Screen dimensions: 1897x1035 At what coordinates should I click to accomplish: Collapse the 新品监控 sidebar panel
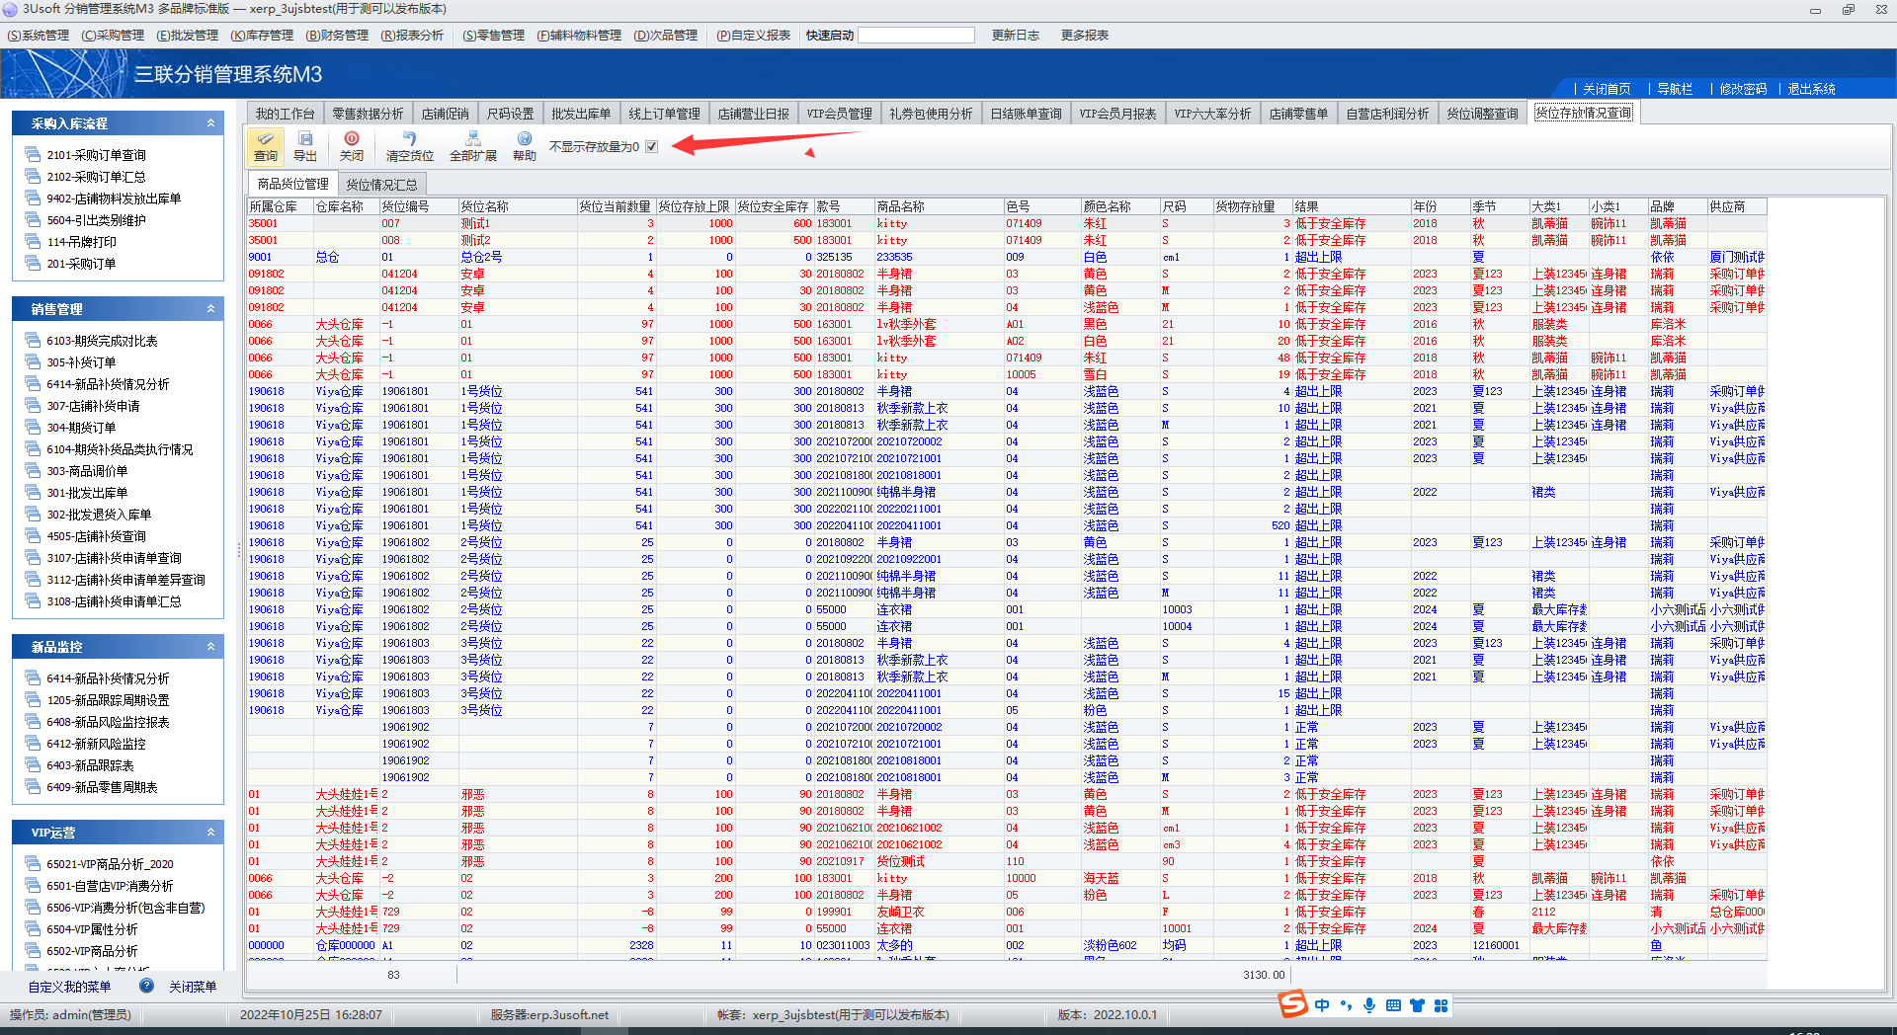point(210,647)
